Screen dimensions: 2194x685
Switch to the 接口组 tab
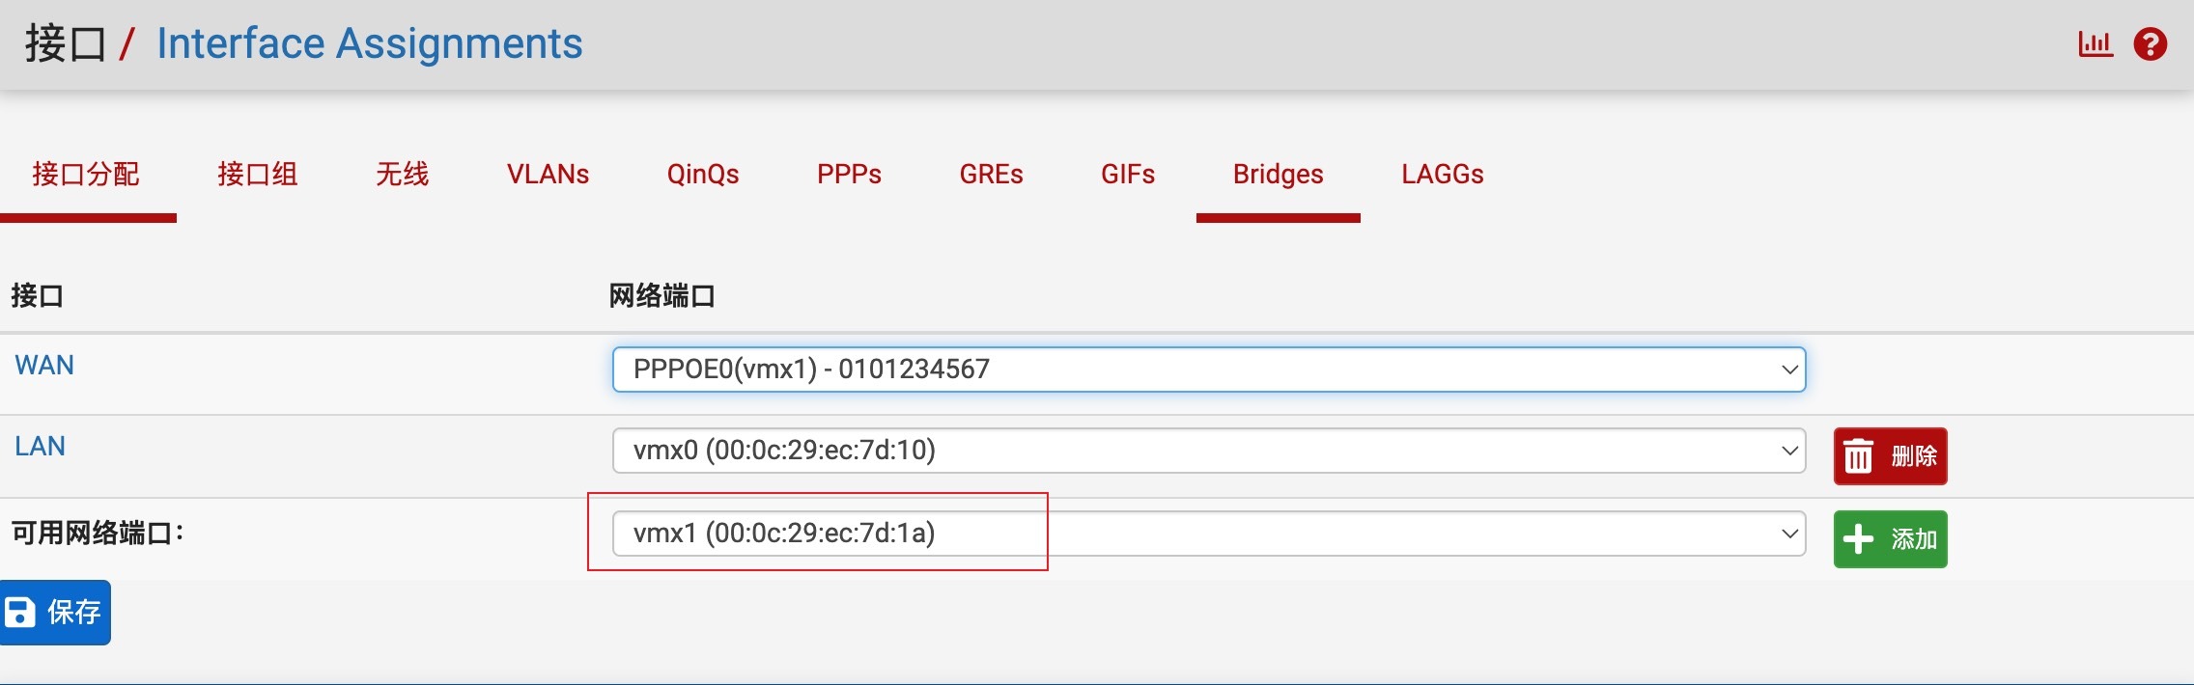258,175
